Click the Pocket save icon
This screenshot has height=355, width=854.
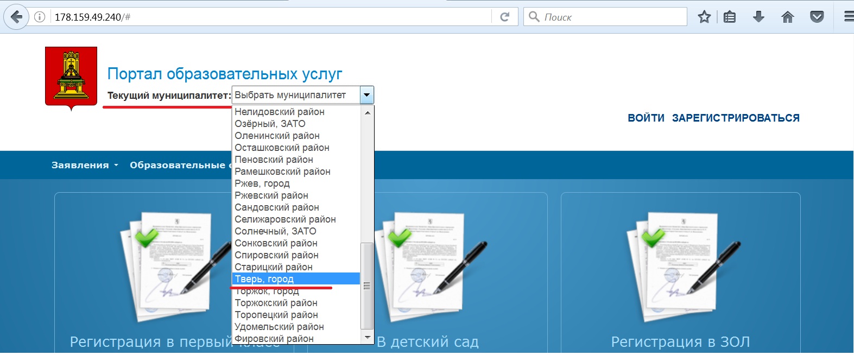(817, 17)
